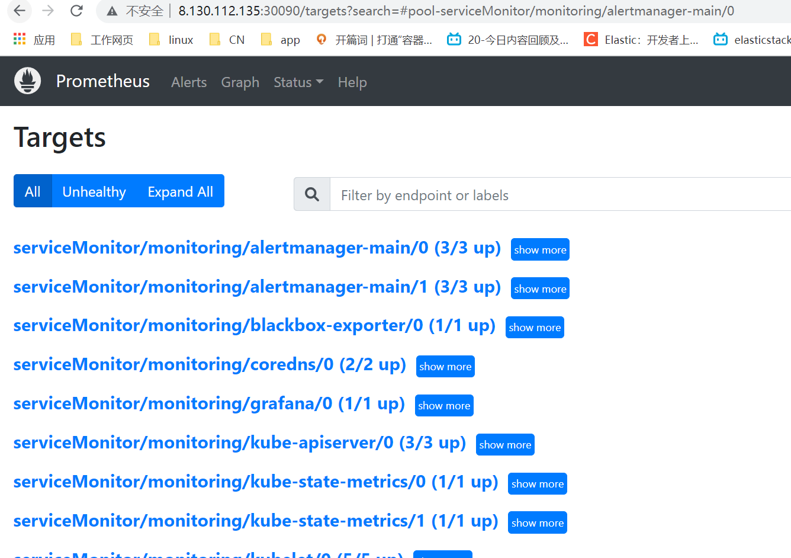This screenshot has height=558, width=791.
Task: Click the not-secure warning triangle icon
Action: (112, 11)
